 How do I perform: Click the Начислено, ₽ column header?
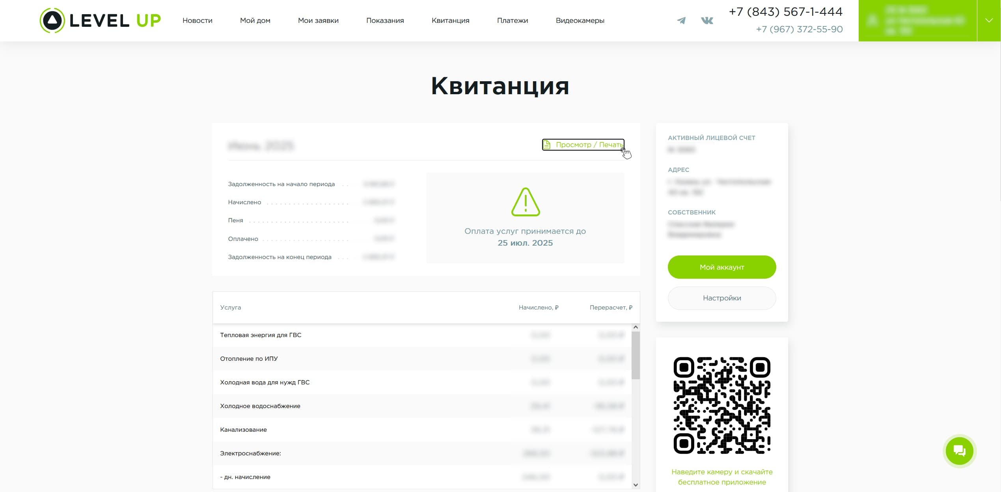coord(539,307)
